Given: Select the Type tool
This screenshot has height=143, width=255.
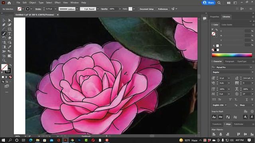Looking at the screenshot, I should tap(10, 33).
